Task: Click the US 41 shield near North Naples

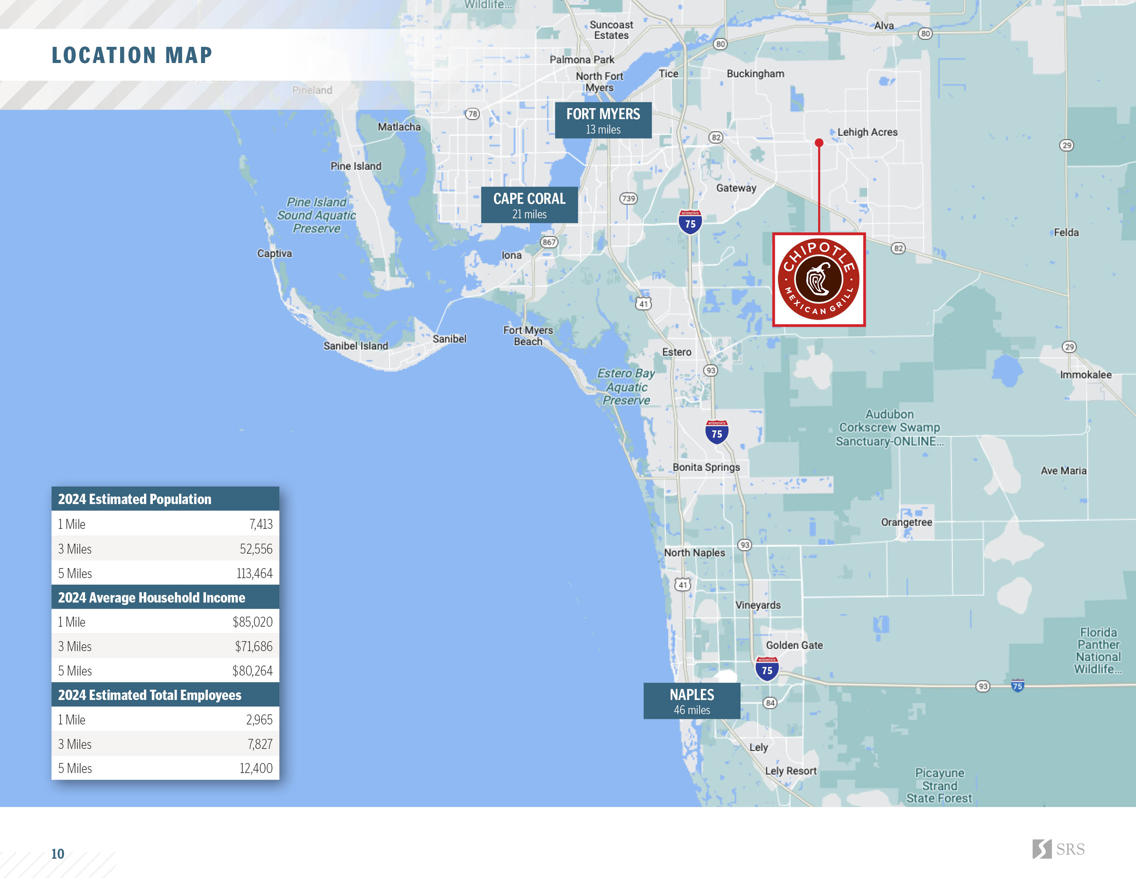Action: click(x=683, y=584)
